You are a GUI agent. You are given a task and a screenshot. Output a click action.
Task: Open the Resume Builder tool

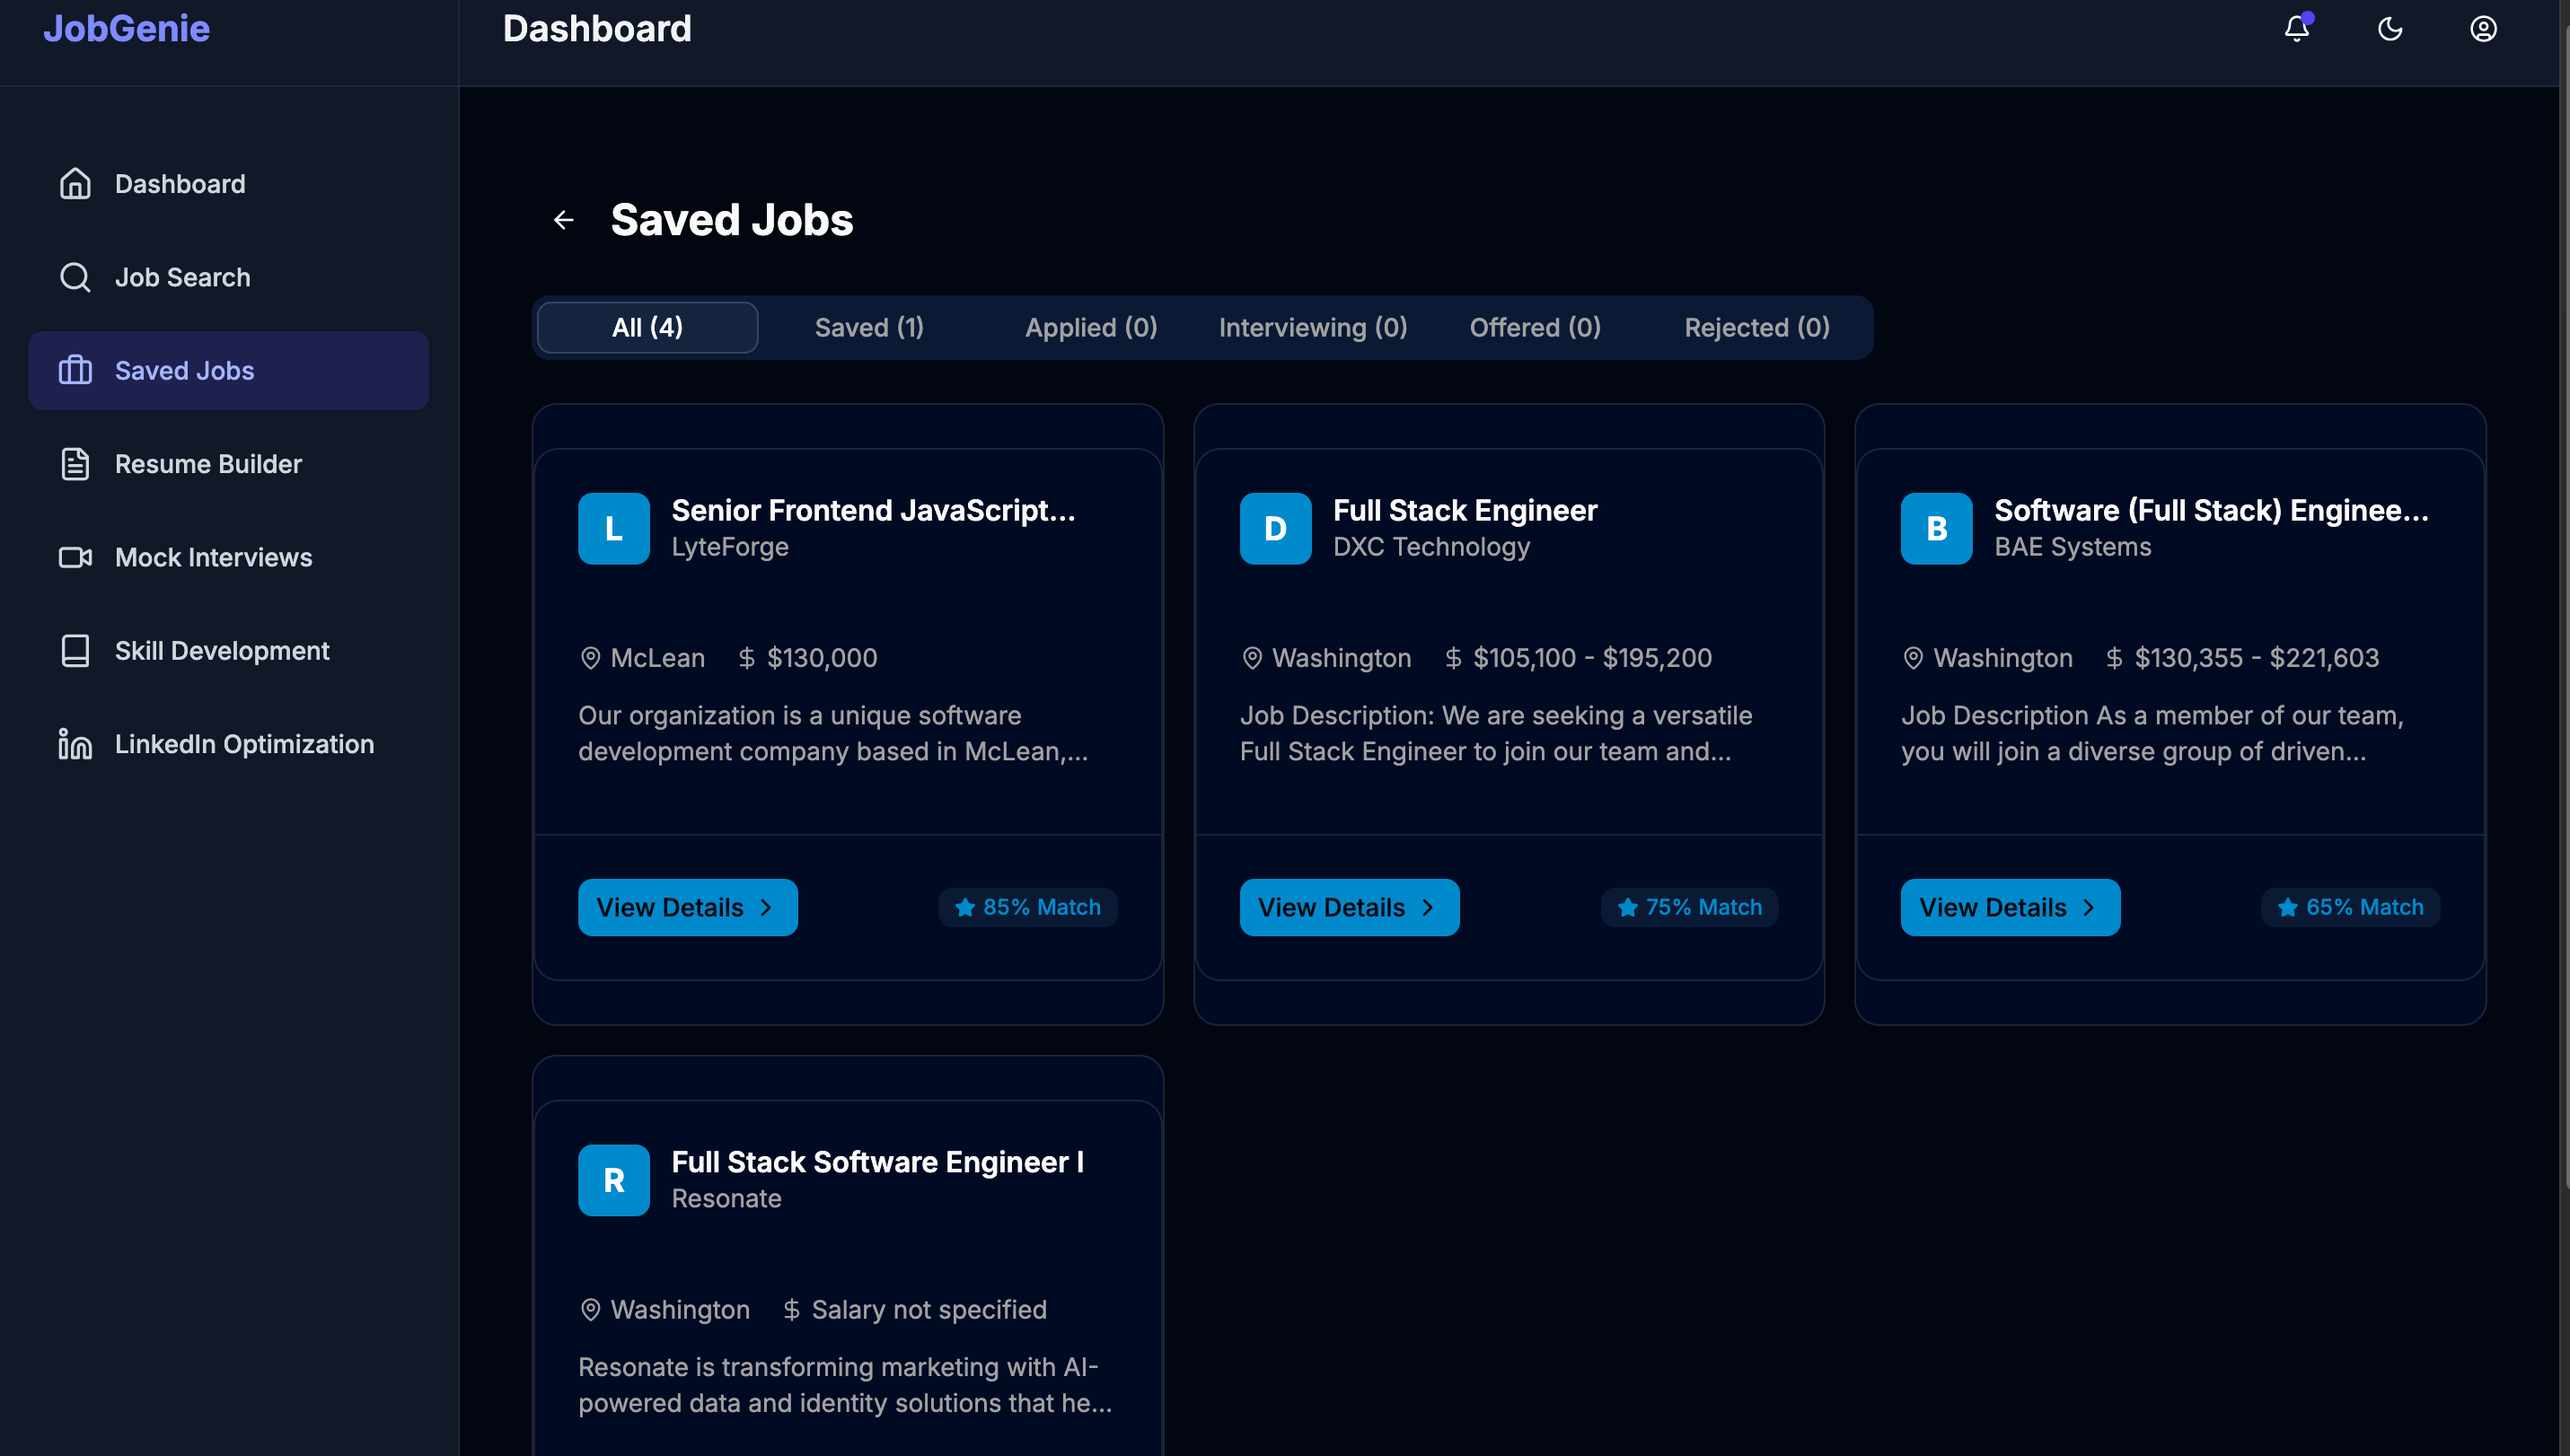(207, 463)
